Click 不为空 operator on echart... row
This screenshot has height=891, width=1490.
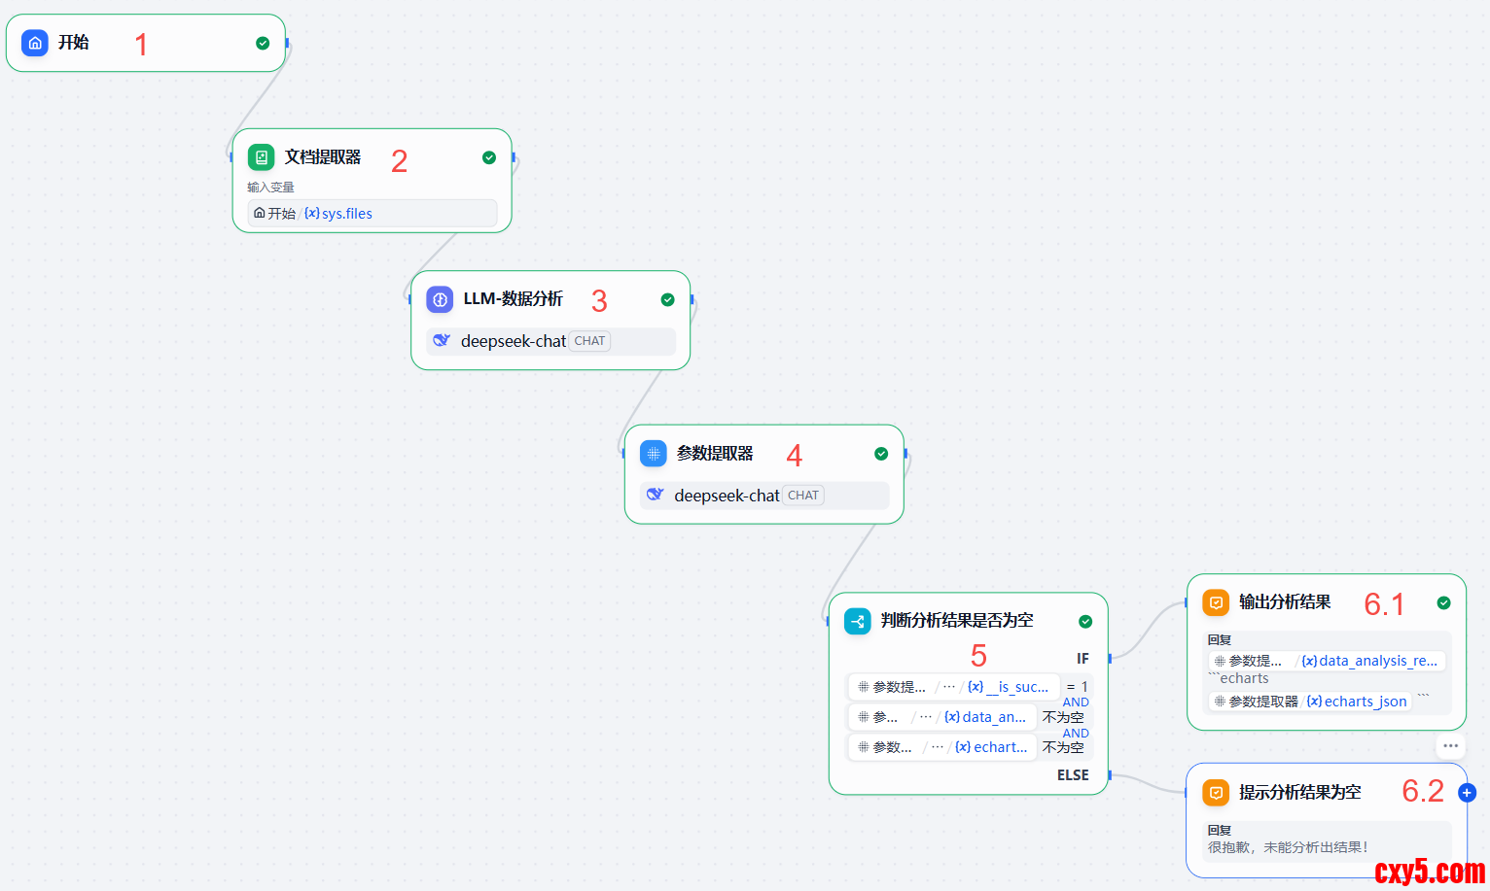point(1063,747)
